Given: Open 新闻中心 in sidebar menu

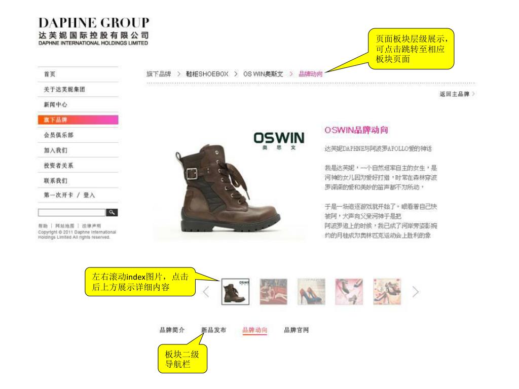Looking at the screenshot, I should click(56, 104).
